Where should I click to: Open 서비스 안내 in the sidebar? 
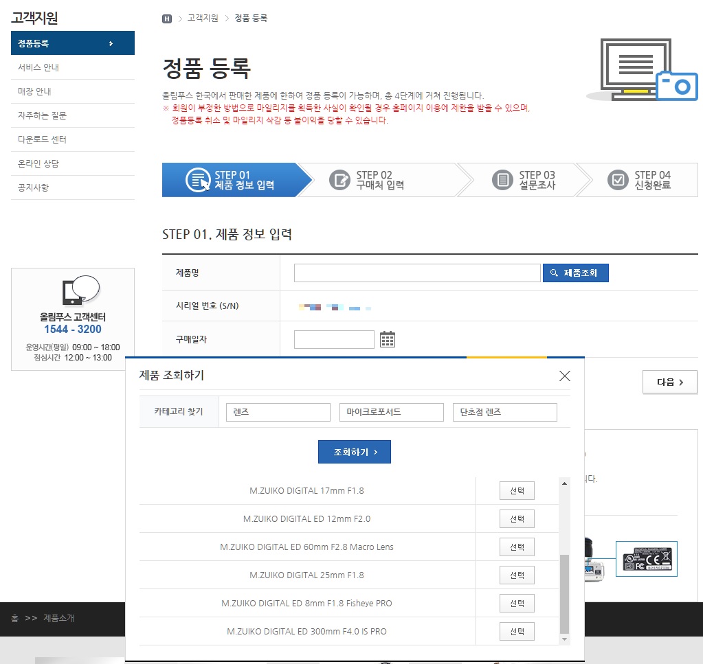click(73, 68)
